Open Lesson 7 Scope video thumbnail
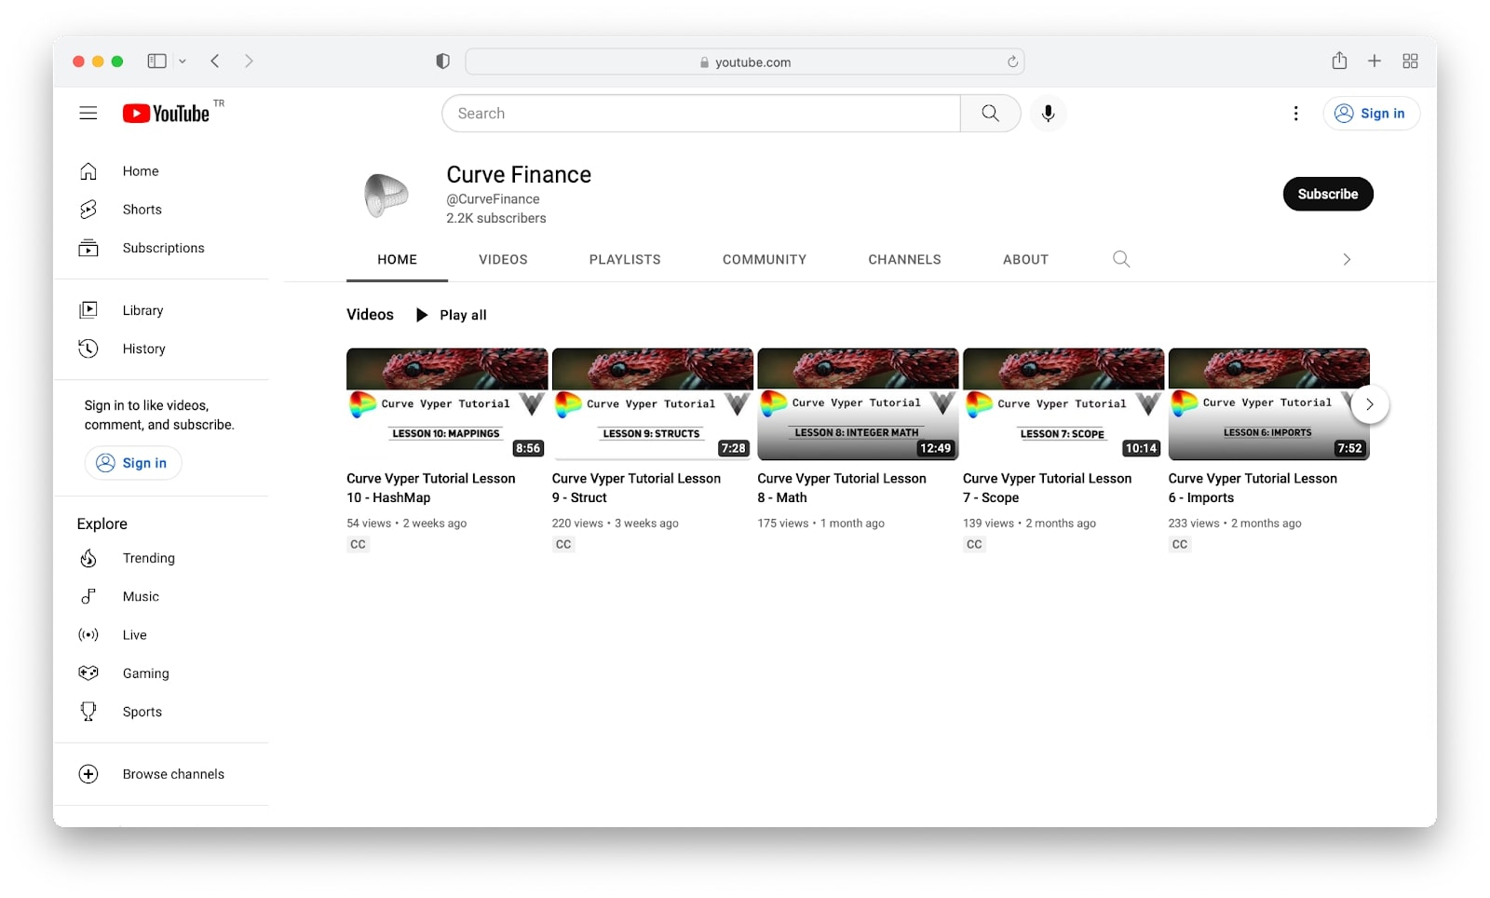This screenshot has height=898, width=1490. coord(1063,404)
